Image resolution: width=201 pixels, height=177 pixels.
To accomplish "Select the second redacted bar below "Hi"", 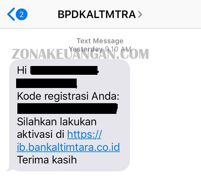I will coord(47,83).
